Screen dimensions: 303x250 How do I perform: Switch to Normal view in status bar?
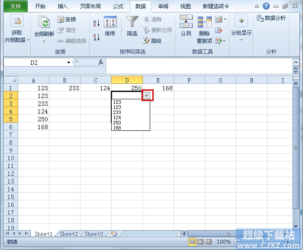[192, 241]
